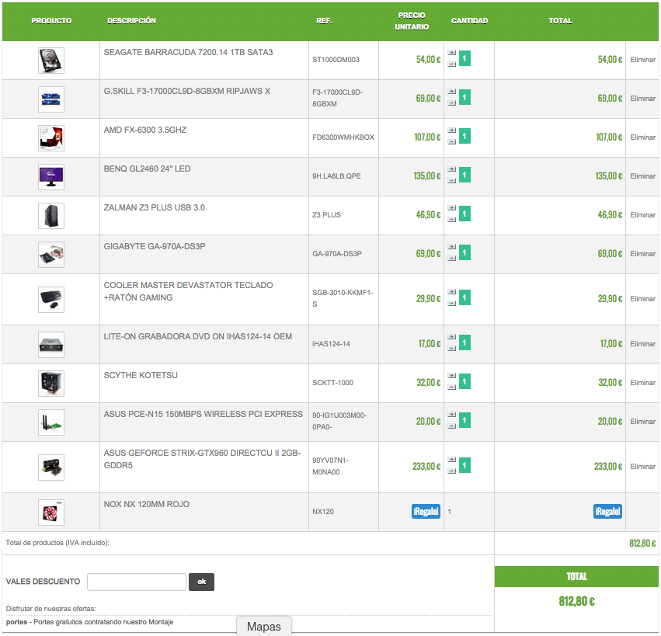Viewport: 661px width, 636px height.
Task: Click portes free shipping offer text
Action: (x=90, y=622)
